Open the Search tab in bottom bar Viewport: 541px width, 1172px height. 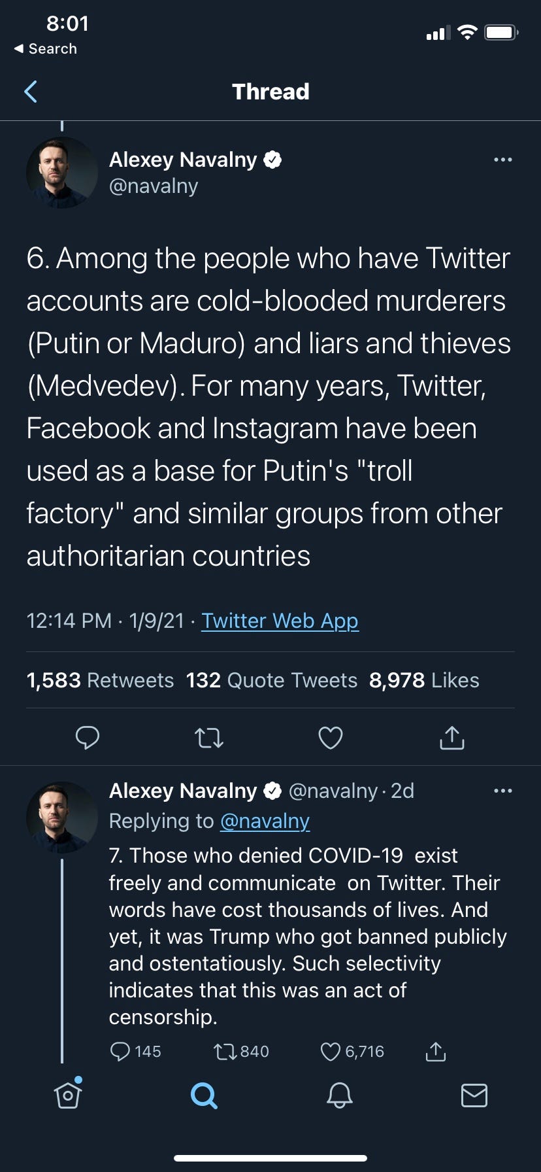point(204,1095)
